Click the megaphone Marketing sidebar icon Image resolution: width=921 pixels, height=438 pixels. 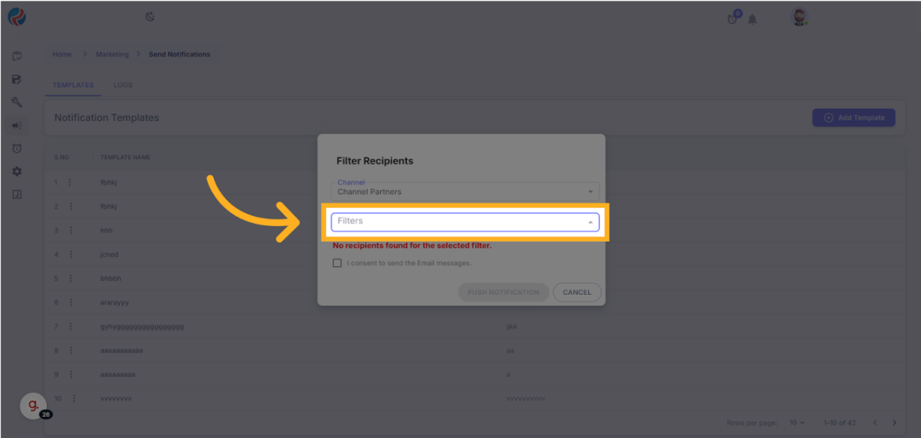click(17, 126)
